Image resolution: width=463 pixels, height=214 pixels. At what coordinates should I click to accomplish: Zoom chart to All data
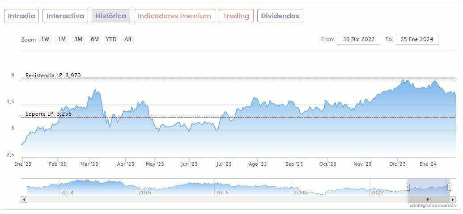(x=128, y=39)
